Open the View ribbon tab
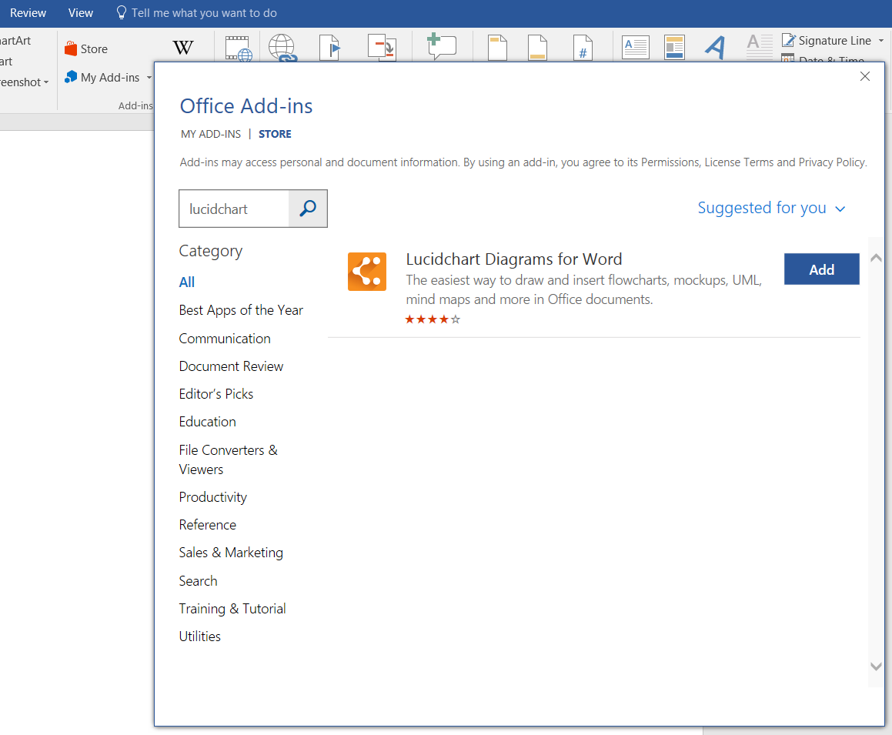Viewport: 892px width, 735px height. pyautogui.click(x=81, y=13)
